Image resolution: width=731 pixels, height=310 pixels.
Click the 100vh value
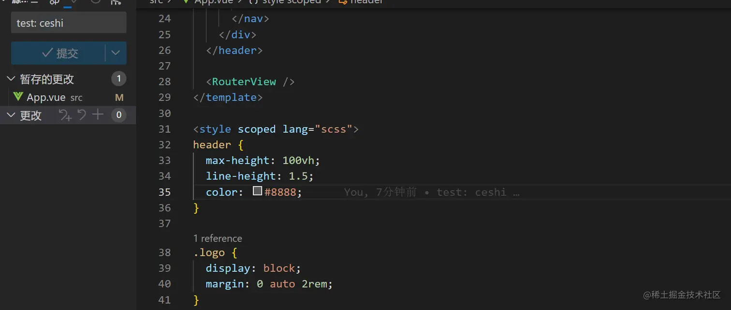point(298,160)
